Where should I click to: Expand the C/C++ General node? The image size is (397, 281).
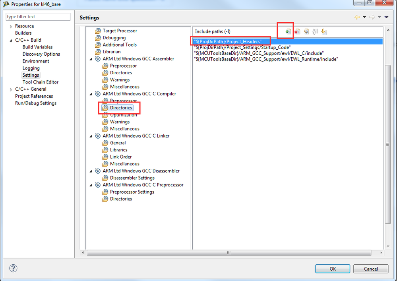(11, 89)
